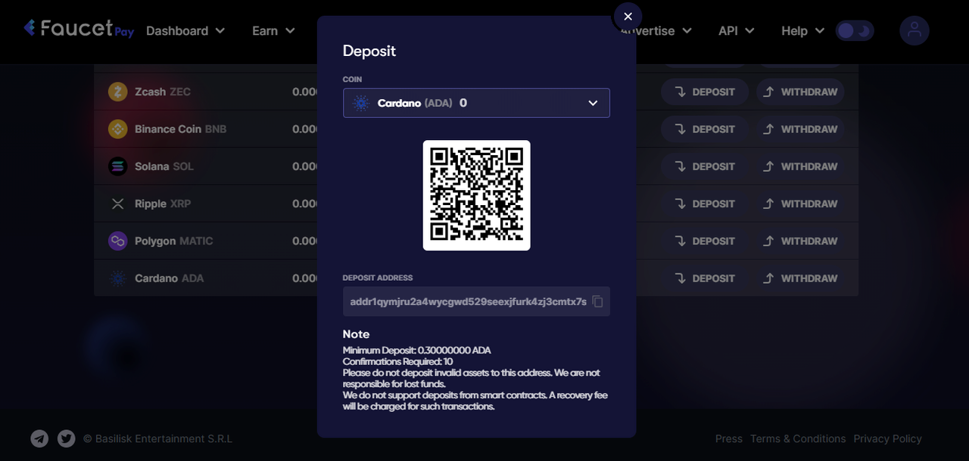Click the Polygon MATIC label
The image size is (969, 461).
point(174,241)
